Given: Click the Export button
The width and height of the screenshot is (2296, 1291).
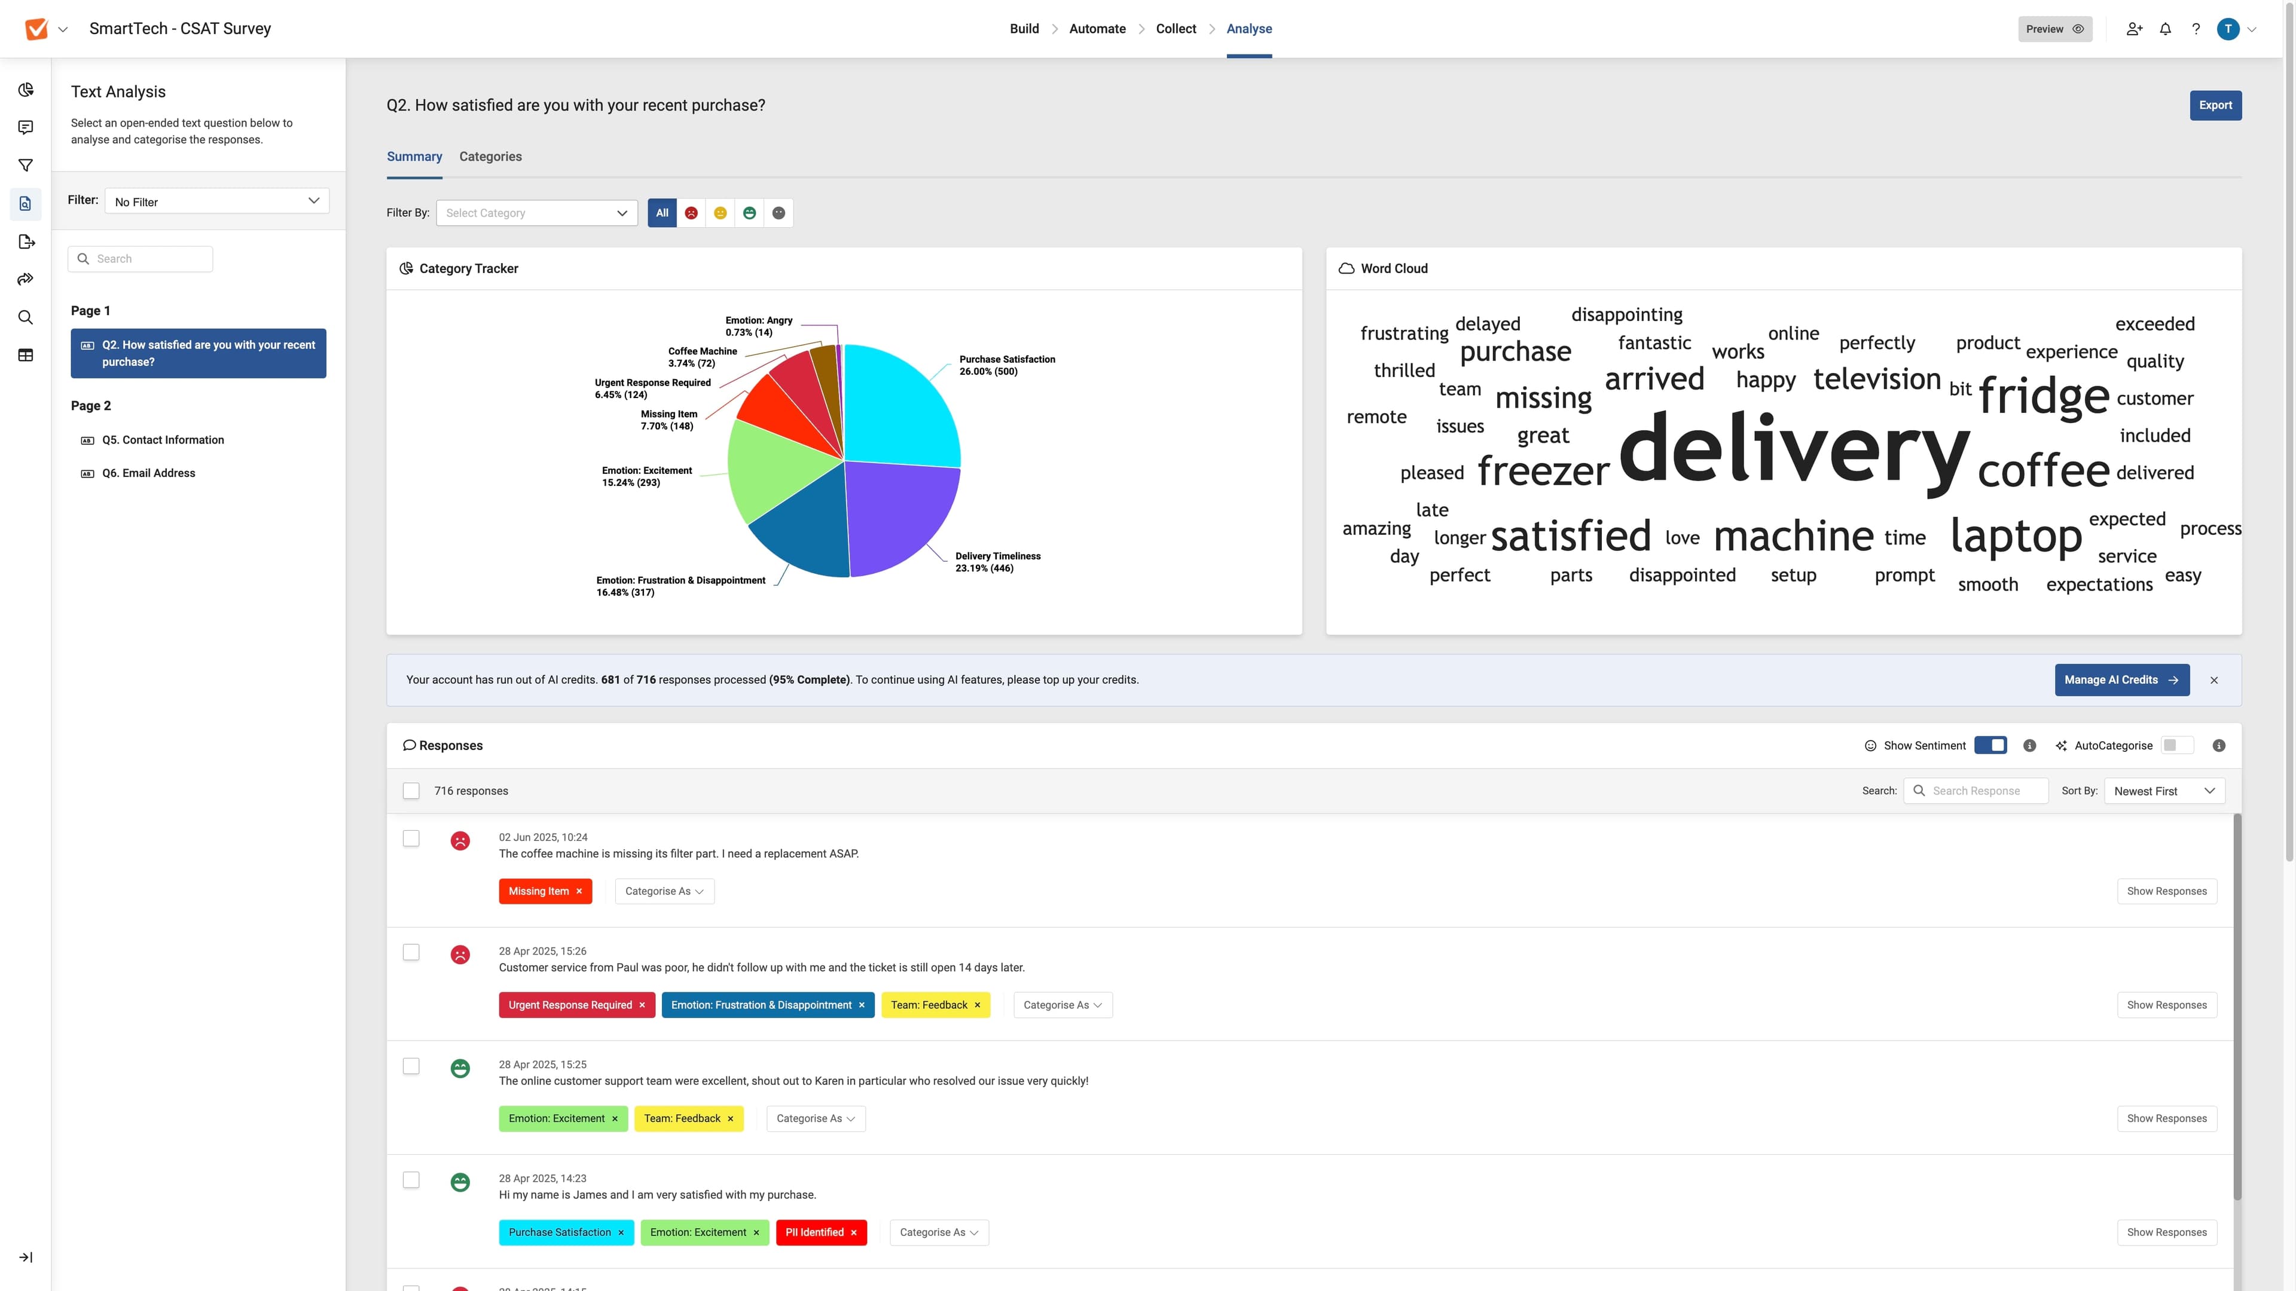Looking at the screenshot, I should tap(2215, 105).
